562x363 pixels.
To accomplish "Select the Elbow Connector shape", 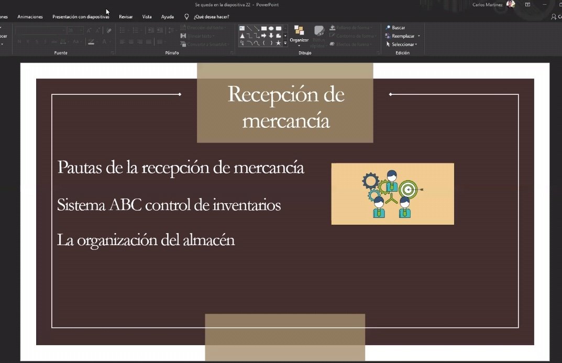I will pos(249,36).
